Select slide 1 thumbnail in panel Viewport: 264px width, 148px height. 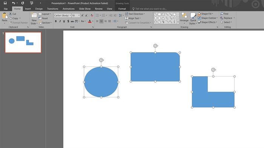[x=23, y=42]
